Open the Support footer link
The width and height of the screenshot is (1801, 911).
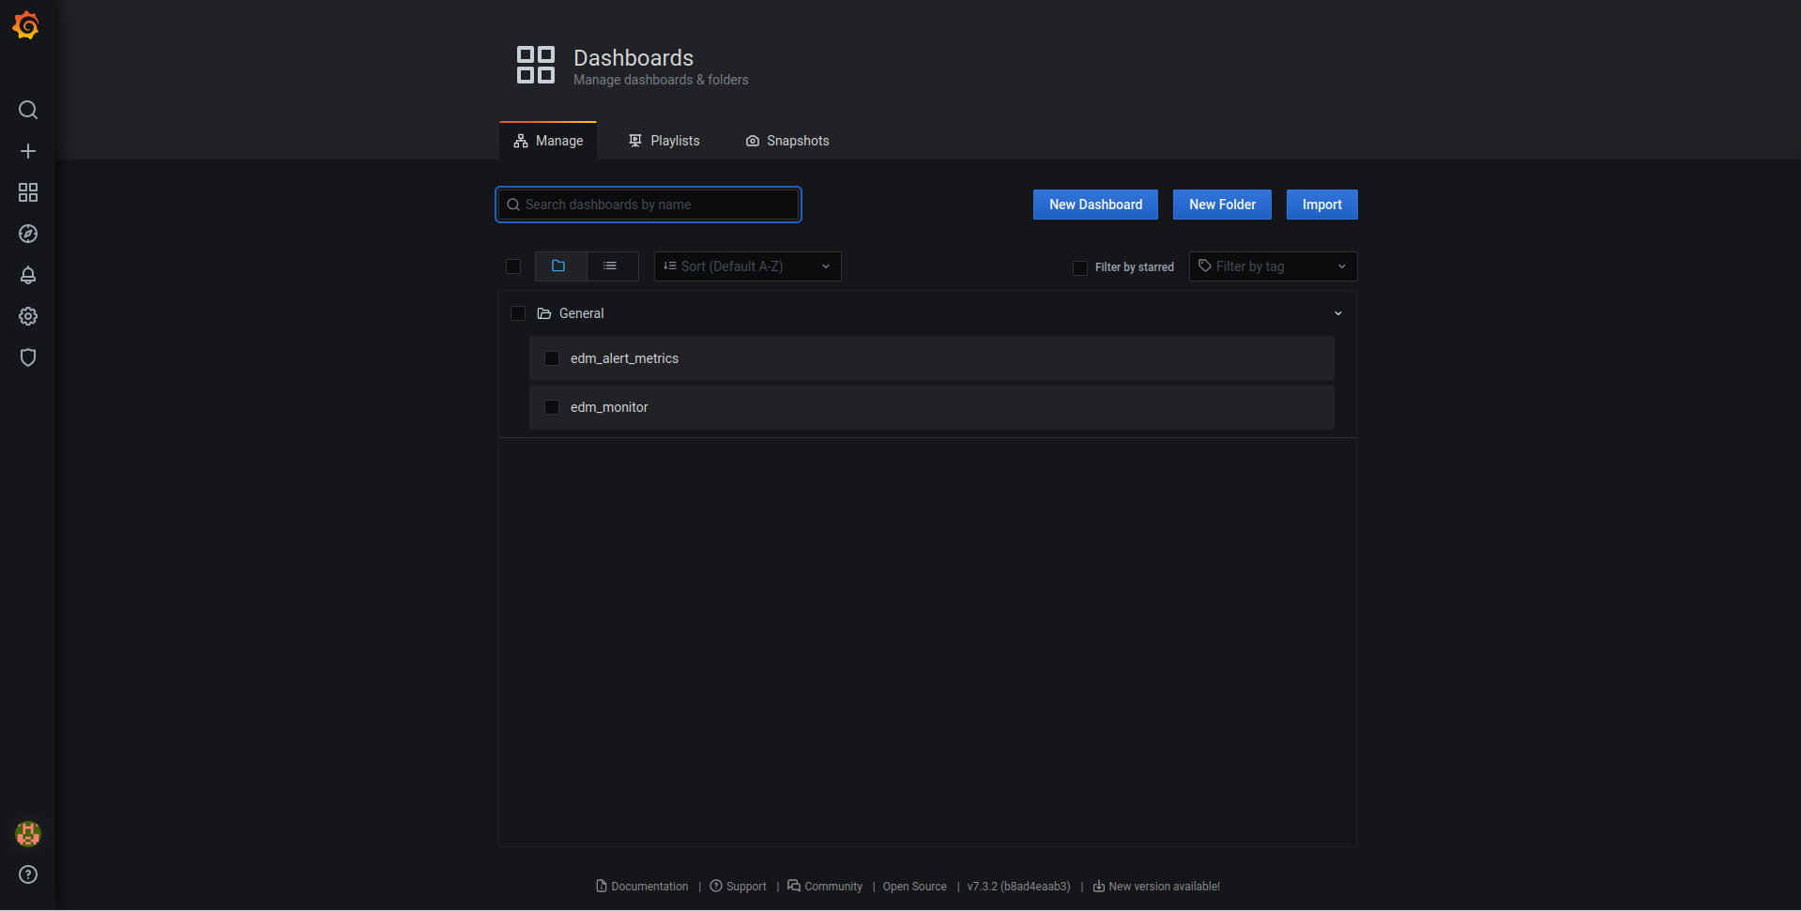739,887
